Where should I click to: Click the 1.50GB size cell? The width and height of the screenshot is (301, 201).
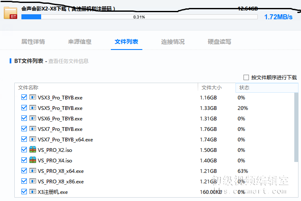click(x=208, y=150)
